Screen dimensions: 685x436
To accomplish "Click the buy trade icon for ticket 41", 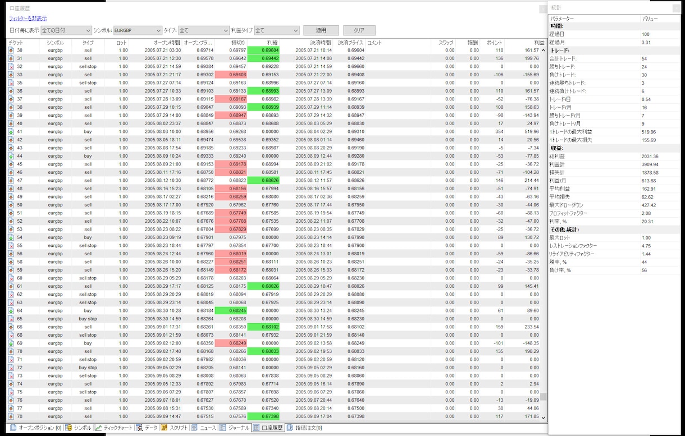I will 11,132.
